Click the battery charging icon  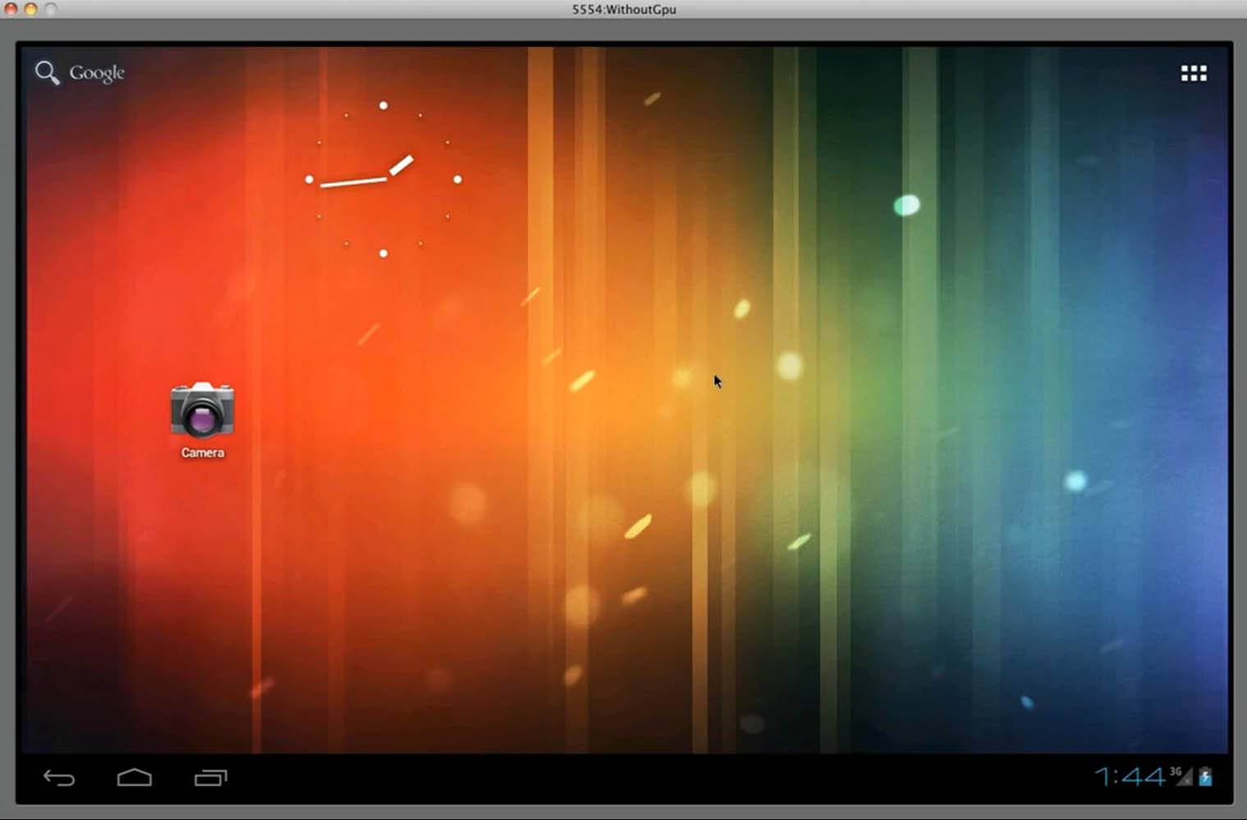[1205, 776]
